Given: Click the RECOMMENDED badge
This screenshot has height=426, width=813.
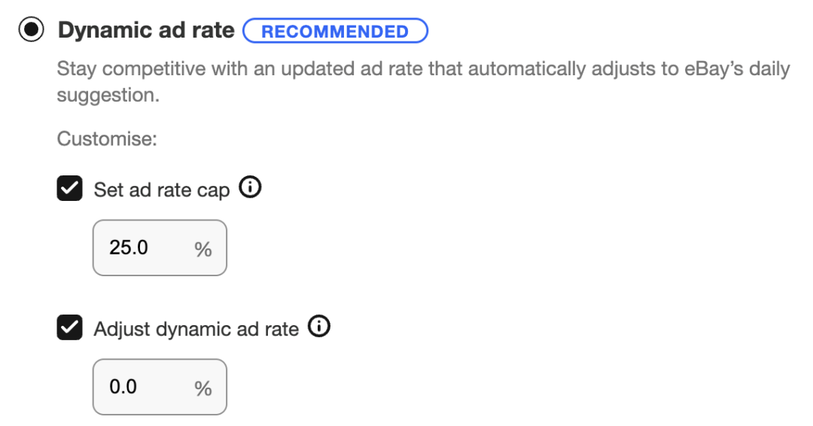Looking at the screenshot, I should click(335, 32).
